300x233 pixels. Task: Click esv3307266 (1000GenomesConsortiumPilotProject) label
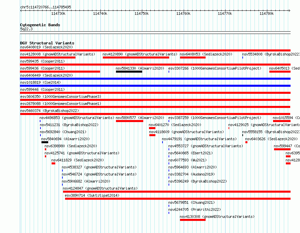215,68
